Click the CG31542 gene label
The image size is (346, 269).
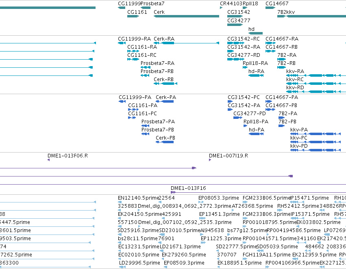239,12
